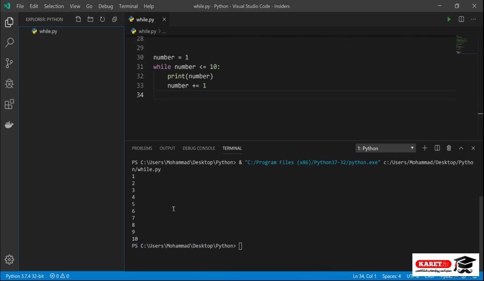Create a New File in Explorer

click(x=78, y=19)
